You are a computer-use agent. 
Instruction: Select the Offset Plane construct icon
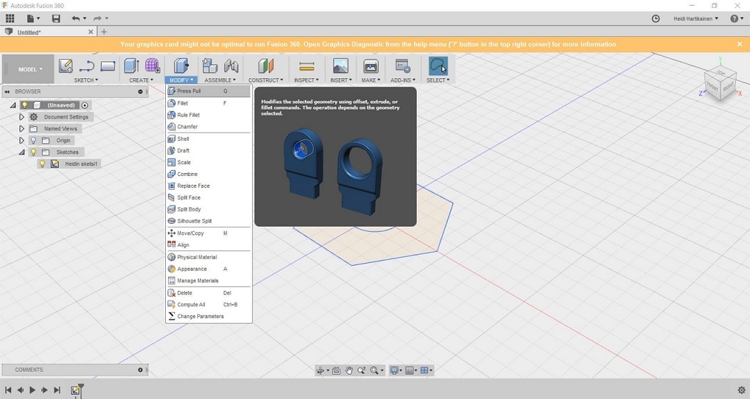(266, 66)
